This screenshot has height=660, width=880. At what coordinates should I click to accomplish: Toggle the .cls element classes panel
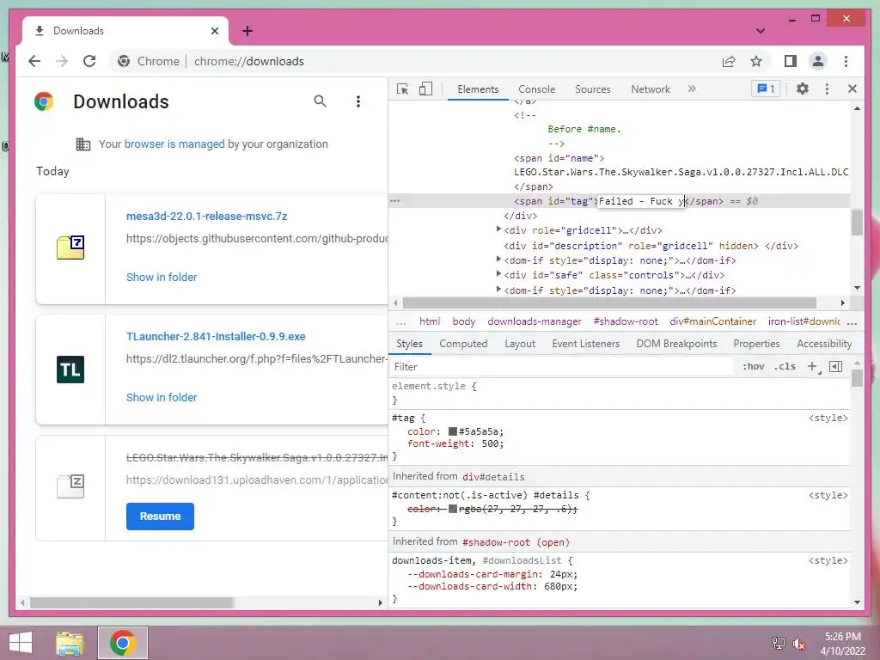click(x=785, y=366)
